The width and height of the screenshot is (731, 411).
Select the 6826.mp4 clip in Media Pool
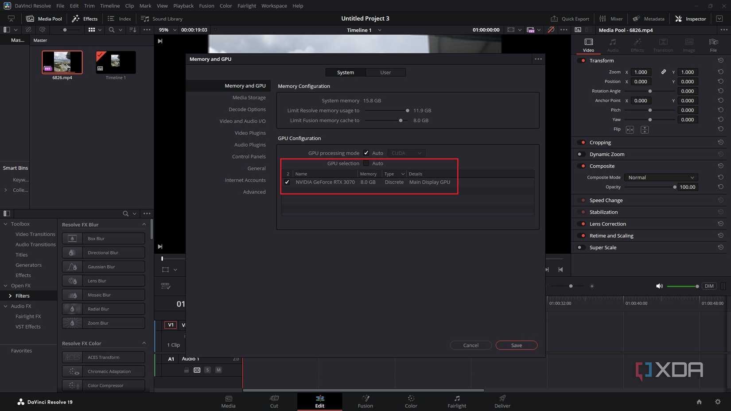pyautogui.click(x=62, y=62)
